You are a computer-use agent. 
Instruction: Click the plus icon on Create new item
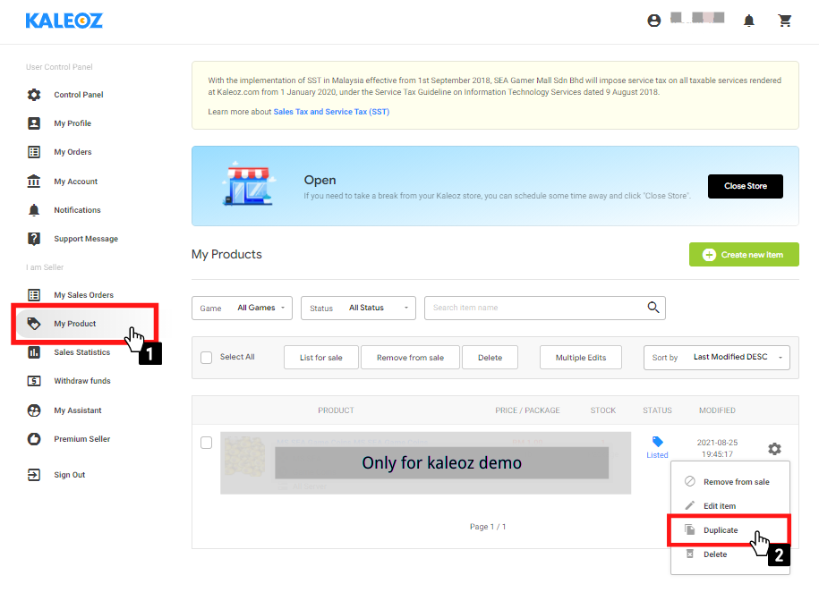[x=709, y=255]
